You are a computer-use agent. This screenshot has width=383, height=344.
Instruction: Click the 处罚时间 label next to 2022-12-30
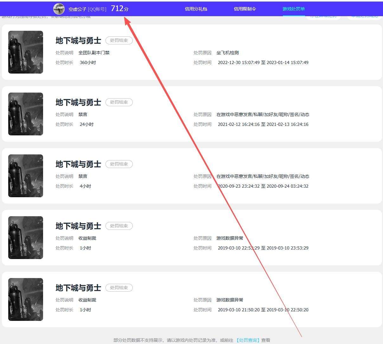(202, 62)
